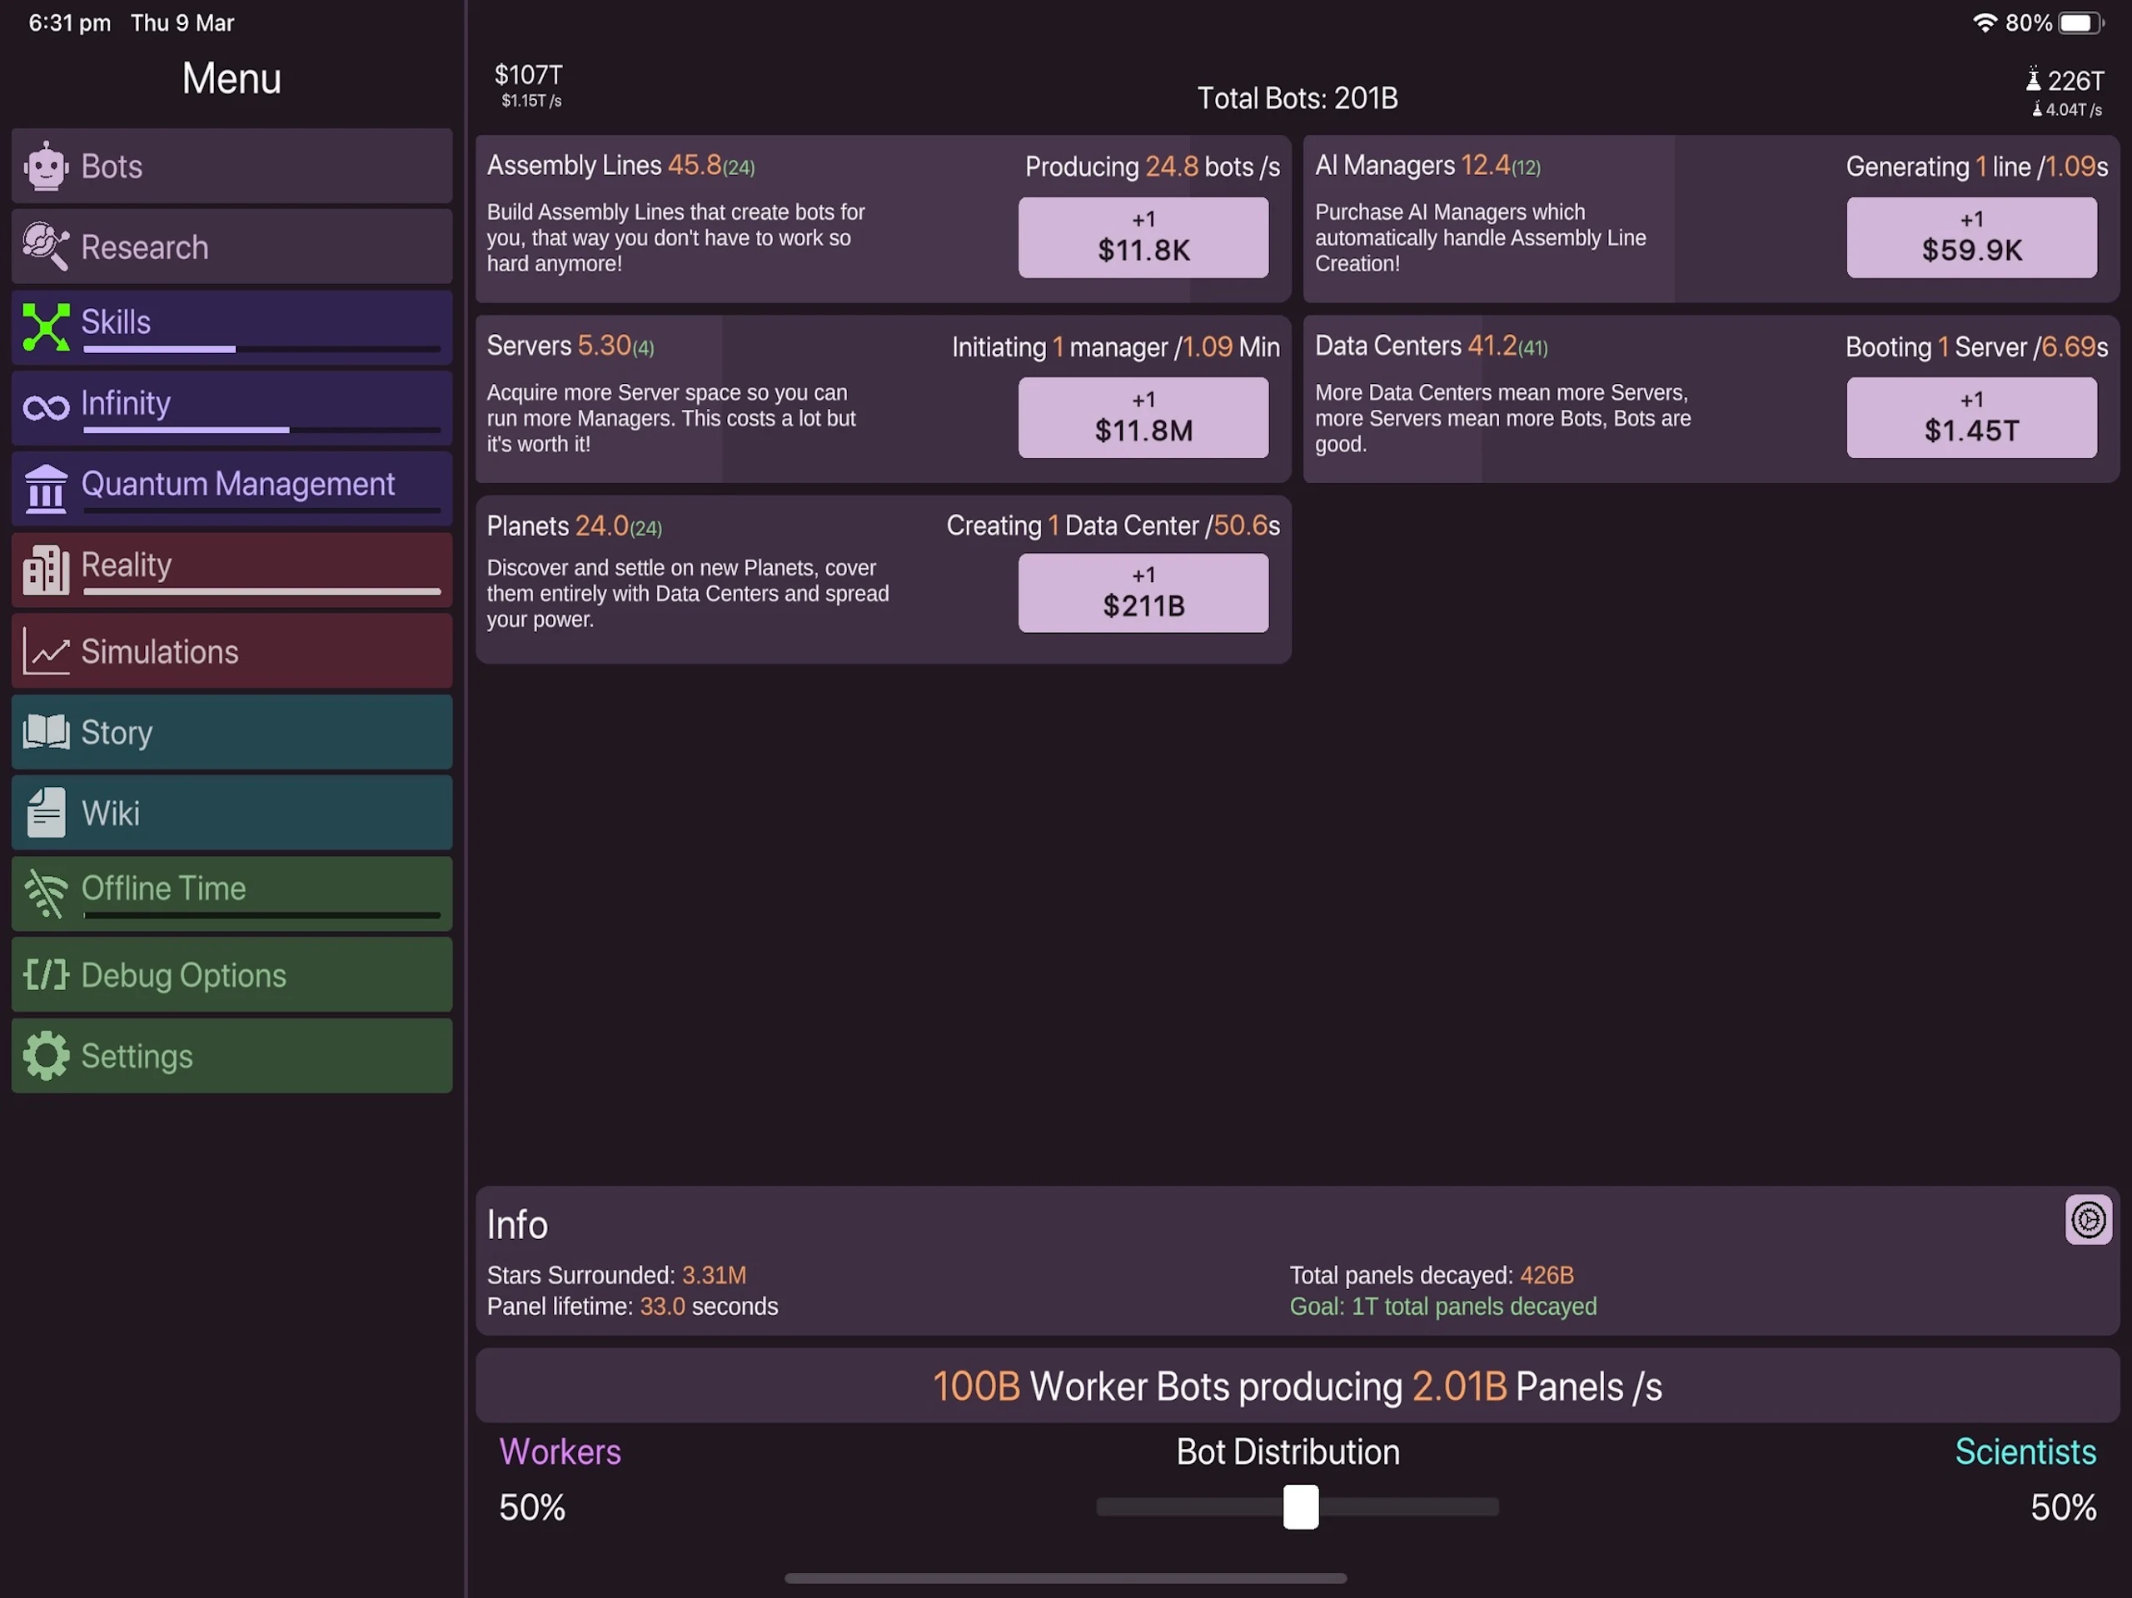Purchase +1 Data Center for $1.45T
The image size is (2132, 1598).
pos(1970,417)
